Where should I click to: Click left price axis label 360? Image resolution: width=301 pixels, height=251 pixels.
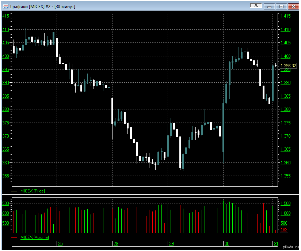[5, 163]
